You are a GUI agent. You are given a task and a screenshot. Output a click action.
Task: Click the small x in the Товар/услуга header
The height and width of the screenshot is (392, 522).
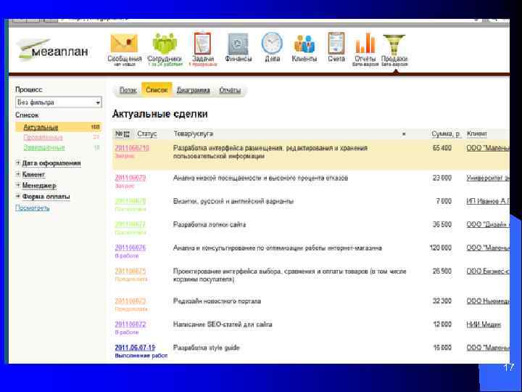404,134
